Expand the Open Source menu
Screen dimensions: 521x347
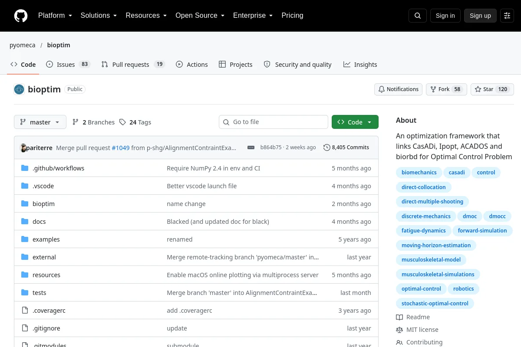click(200, 15)
